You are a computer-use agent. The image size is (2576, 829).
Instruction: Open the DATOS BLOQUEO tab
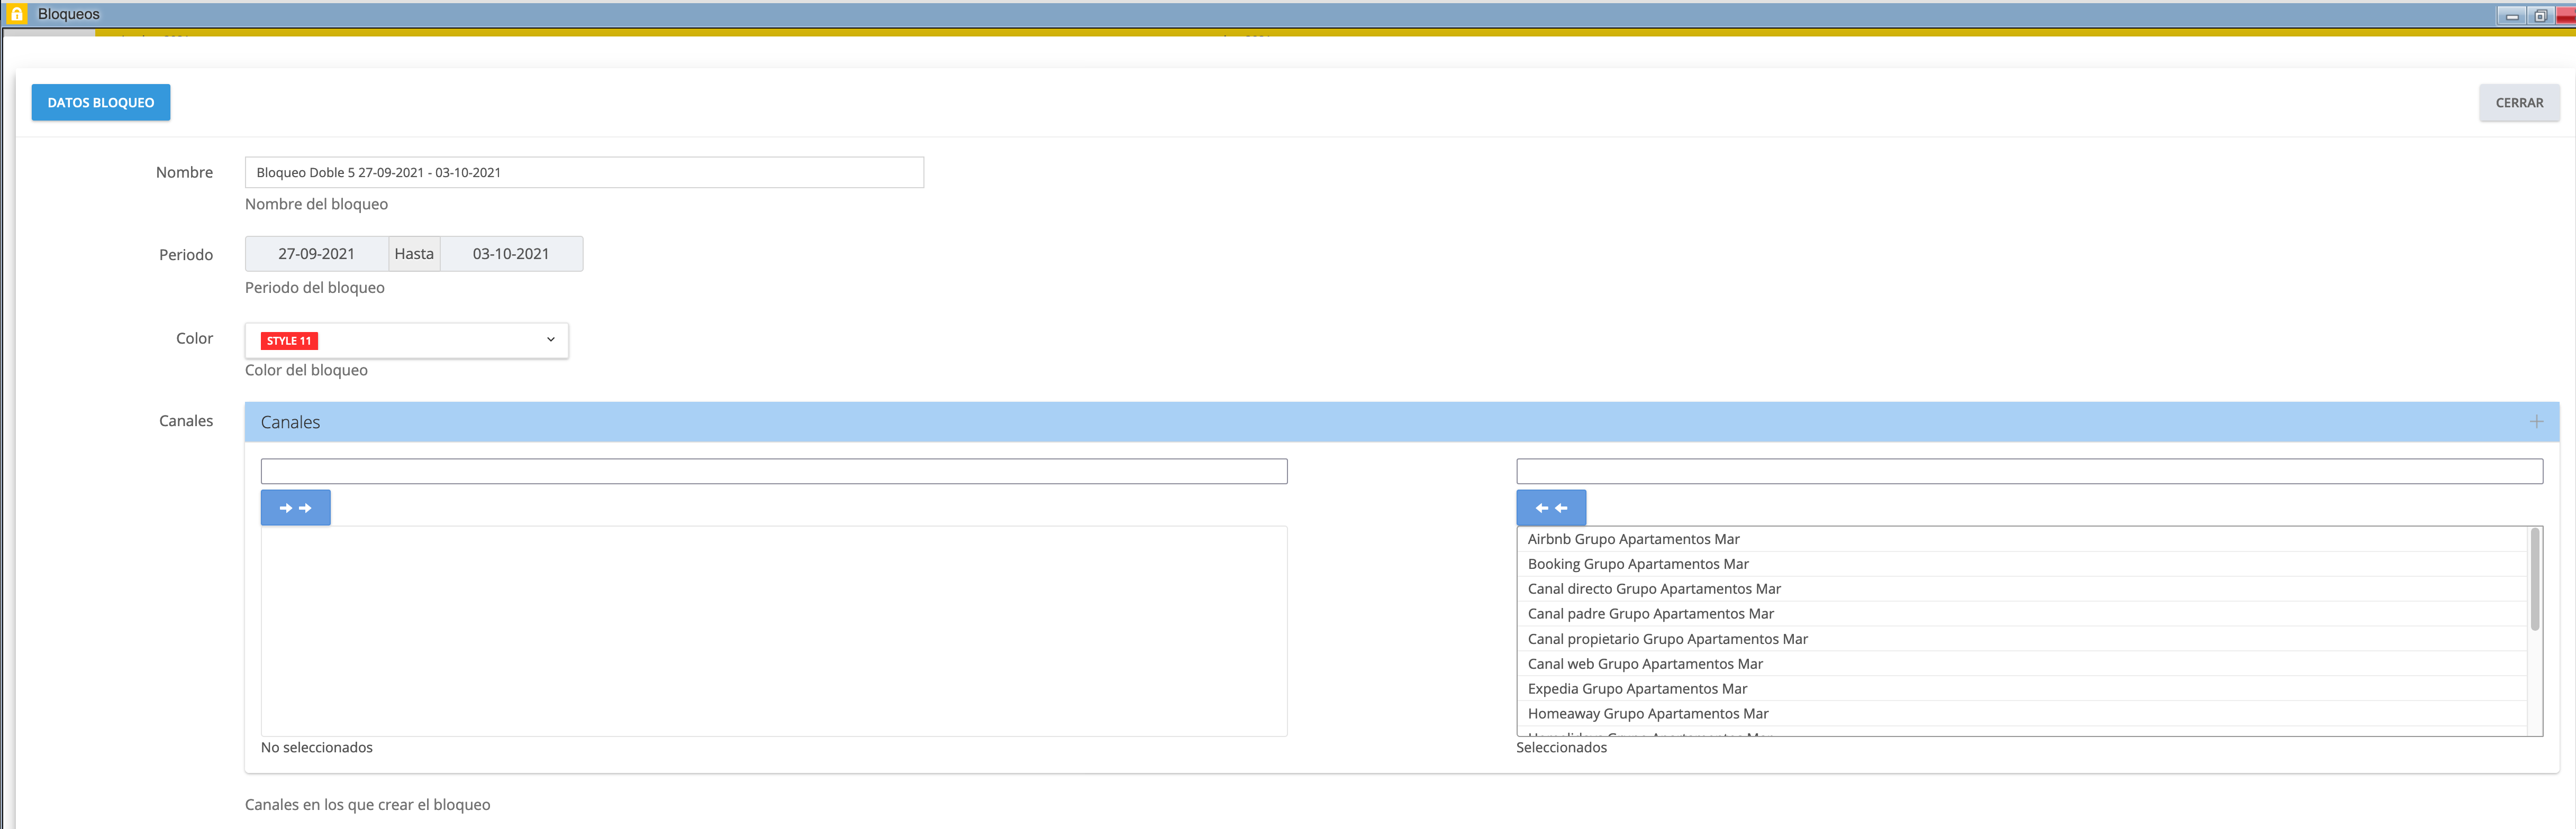(100, 102)
